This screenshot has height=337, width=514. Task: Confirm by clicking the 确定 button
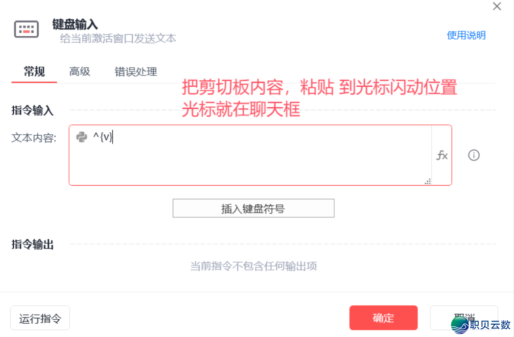383,317
